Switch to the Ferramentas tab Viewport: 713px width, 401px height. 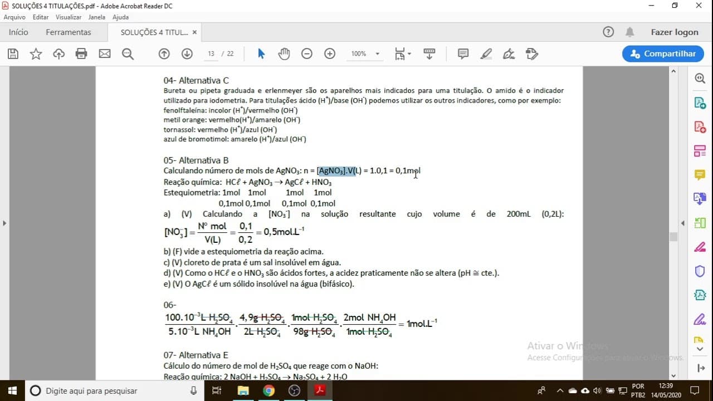click(69, 32)
